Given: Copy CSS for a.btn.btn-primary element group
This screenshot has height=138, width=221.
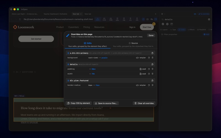Looking at the screenshot, I should click(152, 53).
